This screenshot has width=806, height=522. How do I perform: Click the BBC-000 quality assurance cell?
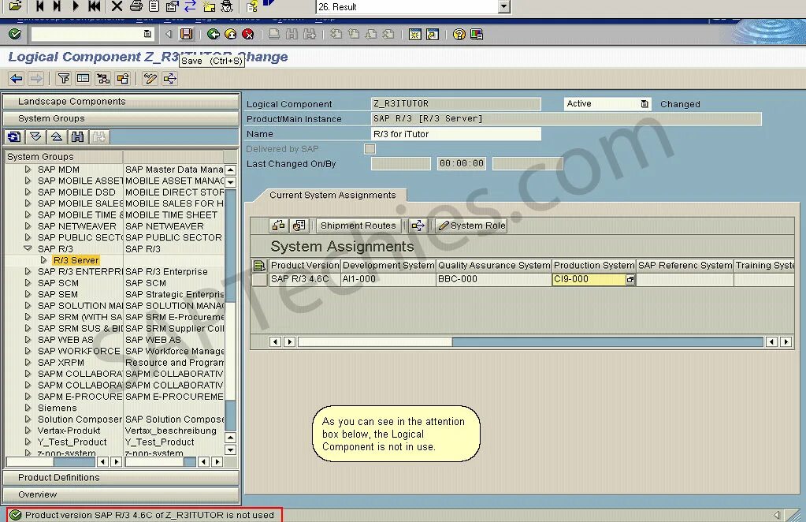[494, 279]
